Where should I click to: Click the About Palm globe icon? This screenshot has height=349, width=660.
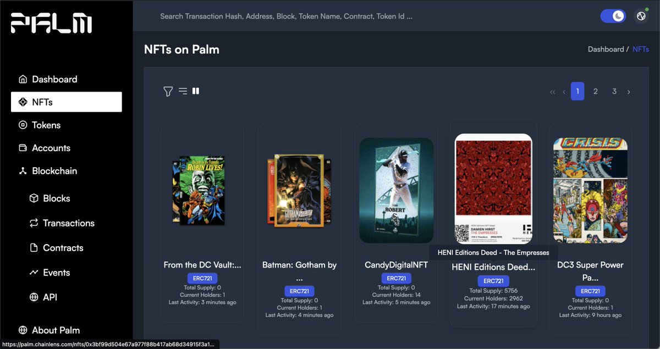tap(23, 330)
